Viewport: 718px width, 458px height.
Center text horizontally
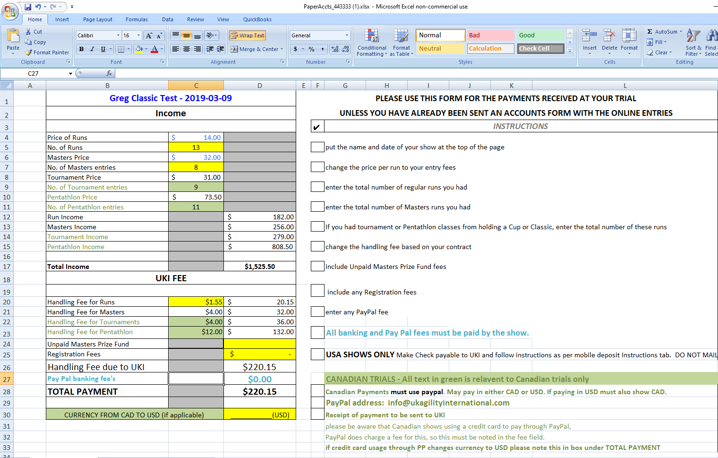[187, 49]
